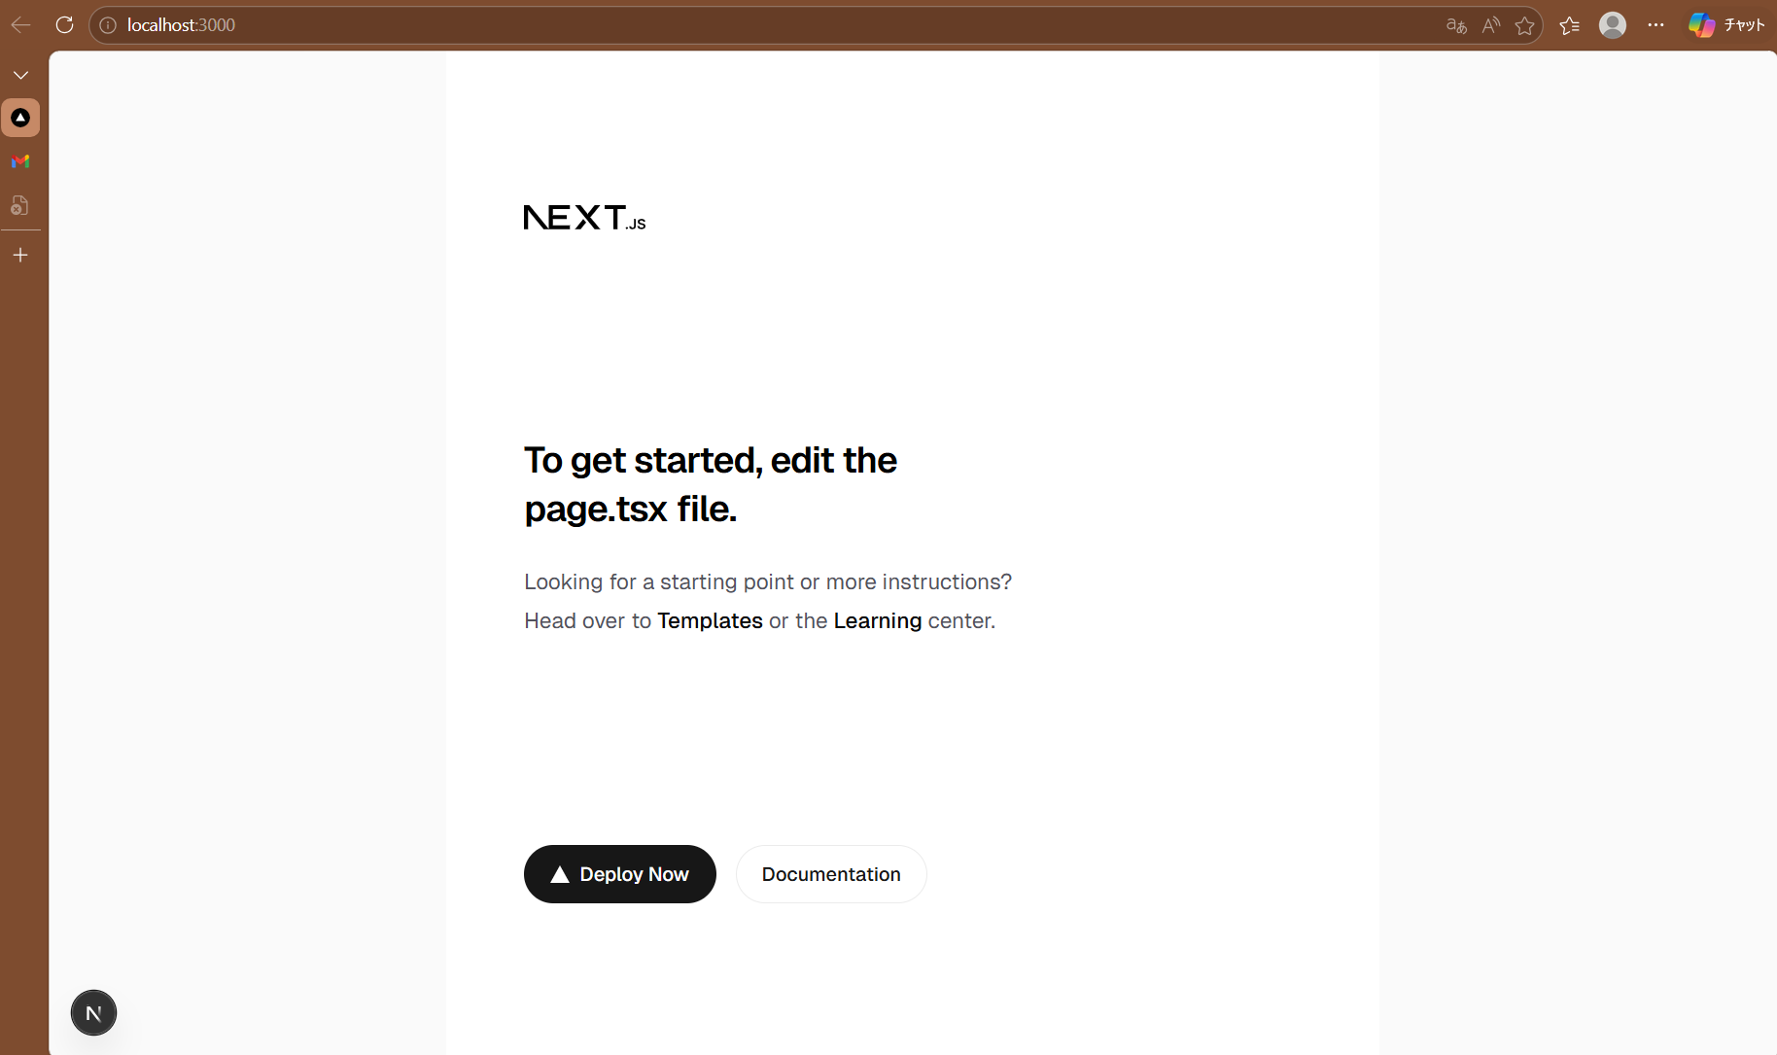Open the translate page icon

(1455, 25)
